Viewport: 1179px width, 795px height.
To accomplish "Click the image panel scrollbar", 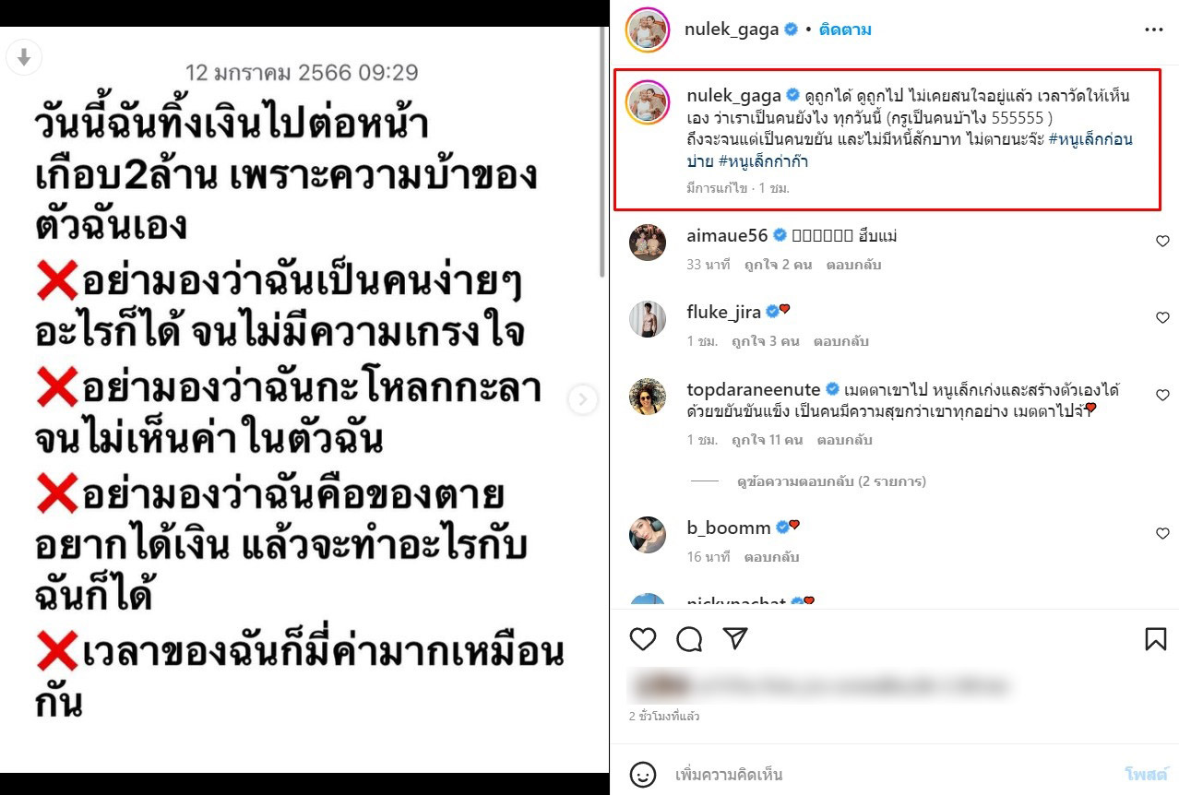I will pos(601,152).
